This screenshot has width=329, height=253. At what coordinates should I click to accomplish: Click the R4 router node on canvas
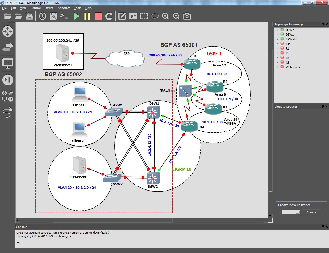click(189, 126)
